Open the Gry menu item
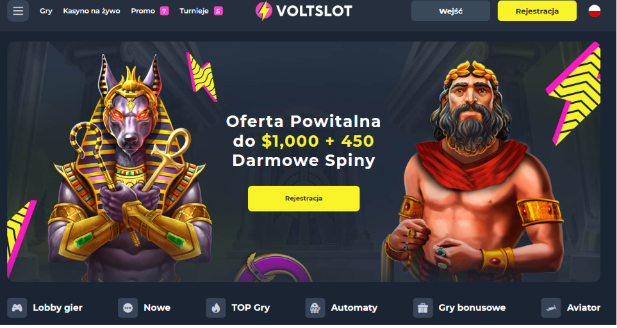Screen dimensions: 617x328 click(x=45, y=11)
